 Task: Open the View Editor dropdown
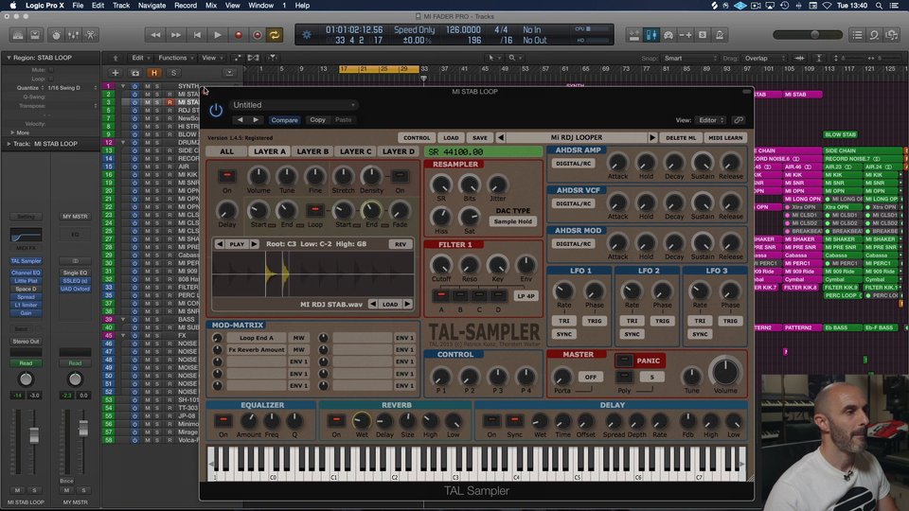[x=711, y=120]
